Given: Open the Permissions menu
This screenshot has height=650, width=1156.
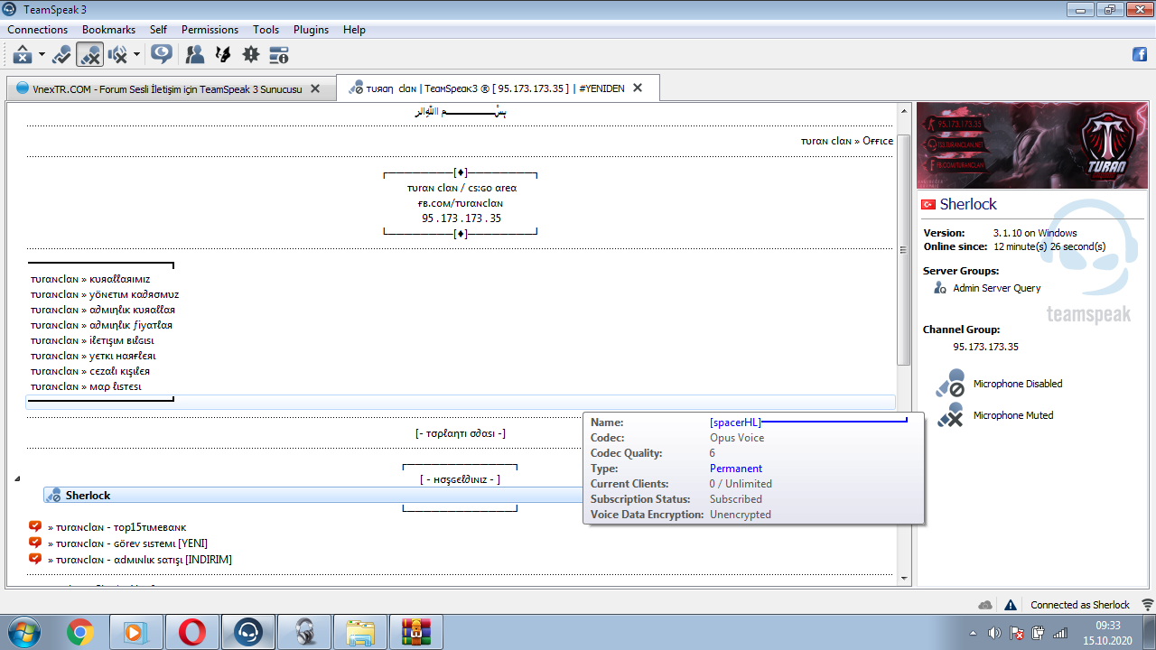Looking at the screenshot, I should (210, 30).
